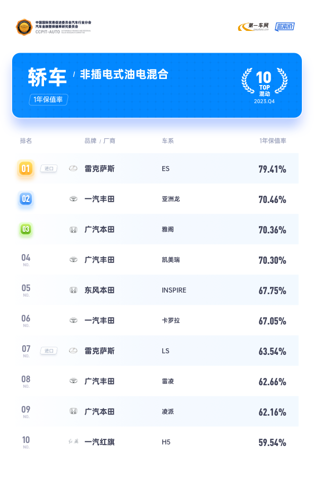This screenshot has width=314, height=486.
Task: Click the blue 02 rank badge
Action: pyautogui.click(x=26, y=199)
